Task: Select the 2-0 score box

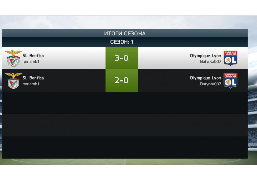Action: tap(122, 80)
